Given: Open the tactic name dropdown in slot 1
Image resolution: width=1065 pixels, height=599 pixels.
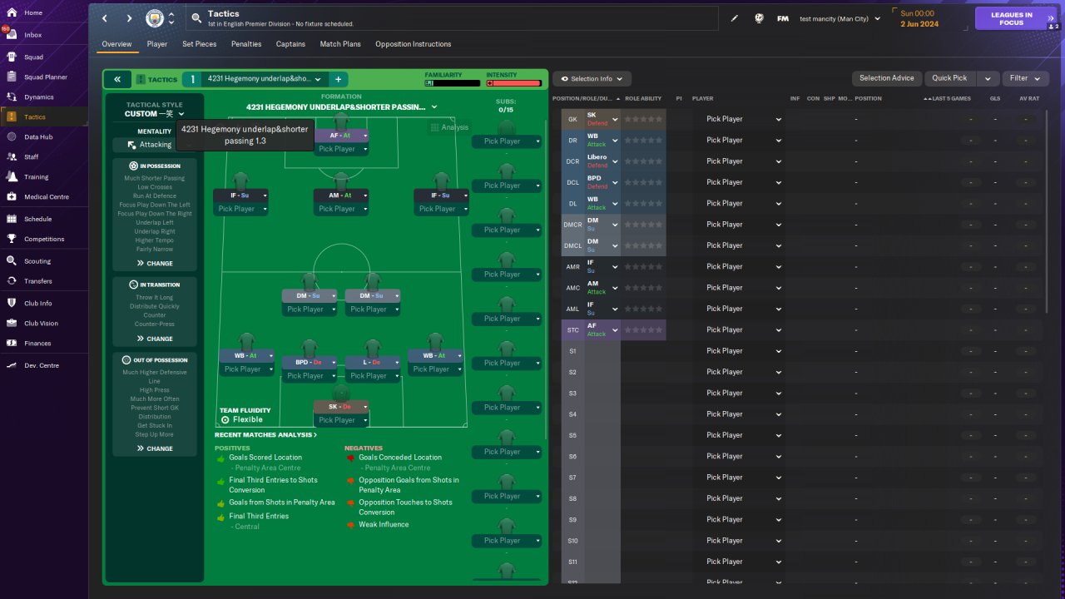Looking at the screenshot, I should coord(265,79).
